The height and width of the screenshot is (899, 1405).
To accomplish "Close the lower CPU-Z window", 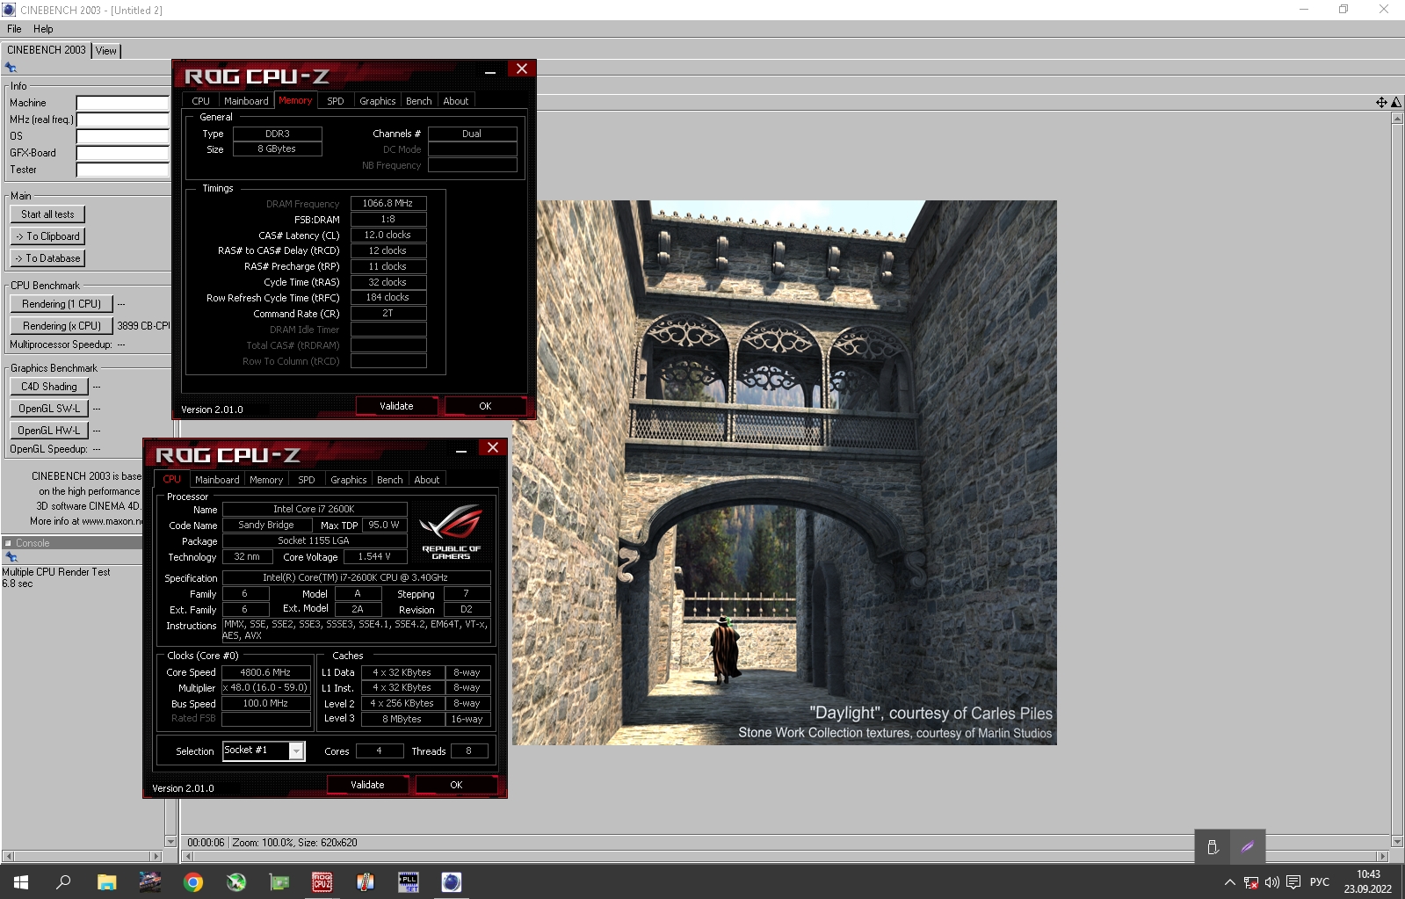I will 493,448.
